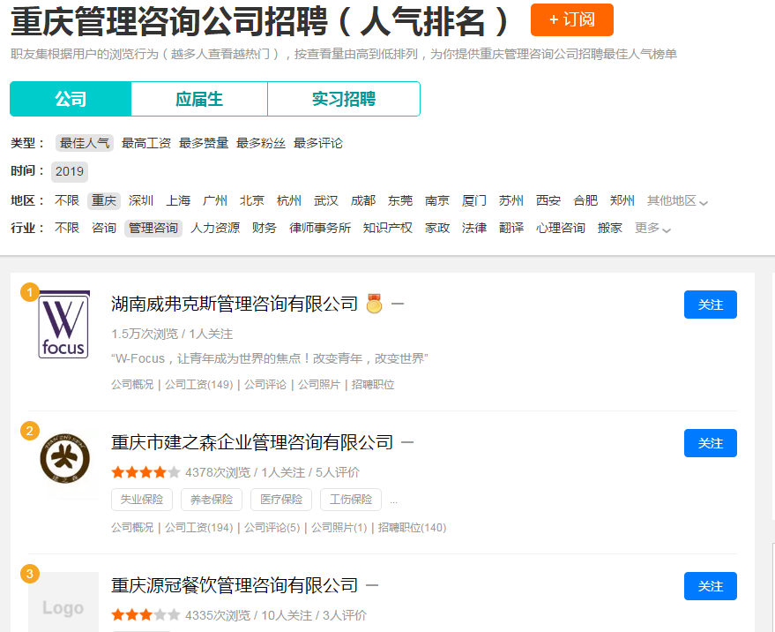Select 最多评论 ranking type
Screen dimensions: 775x632
pyautogui.click(x=317, y=143)
